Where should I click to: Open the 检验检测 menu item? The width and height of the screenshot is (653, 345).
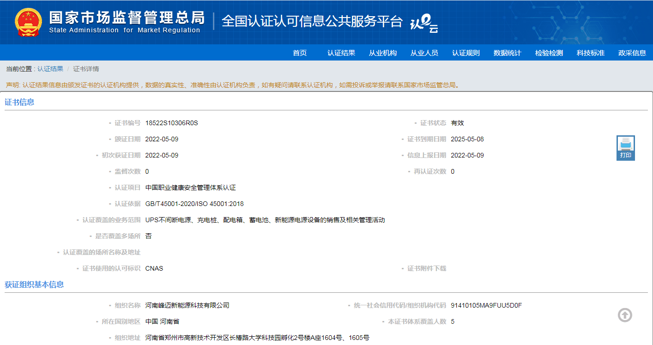click(x=549, y=53)
